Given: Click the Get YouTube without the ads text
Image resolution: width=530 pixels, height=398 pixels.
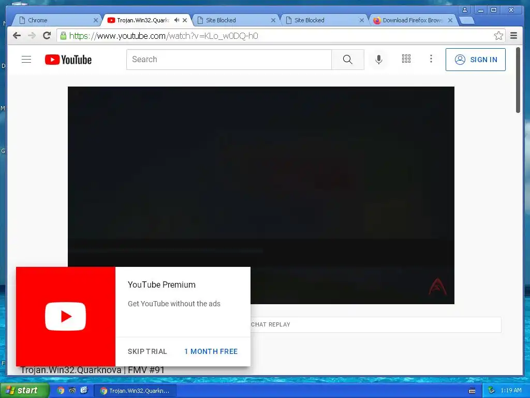Looking at the screenshot, I should coord(174,304).
